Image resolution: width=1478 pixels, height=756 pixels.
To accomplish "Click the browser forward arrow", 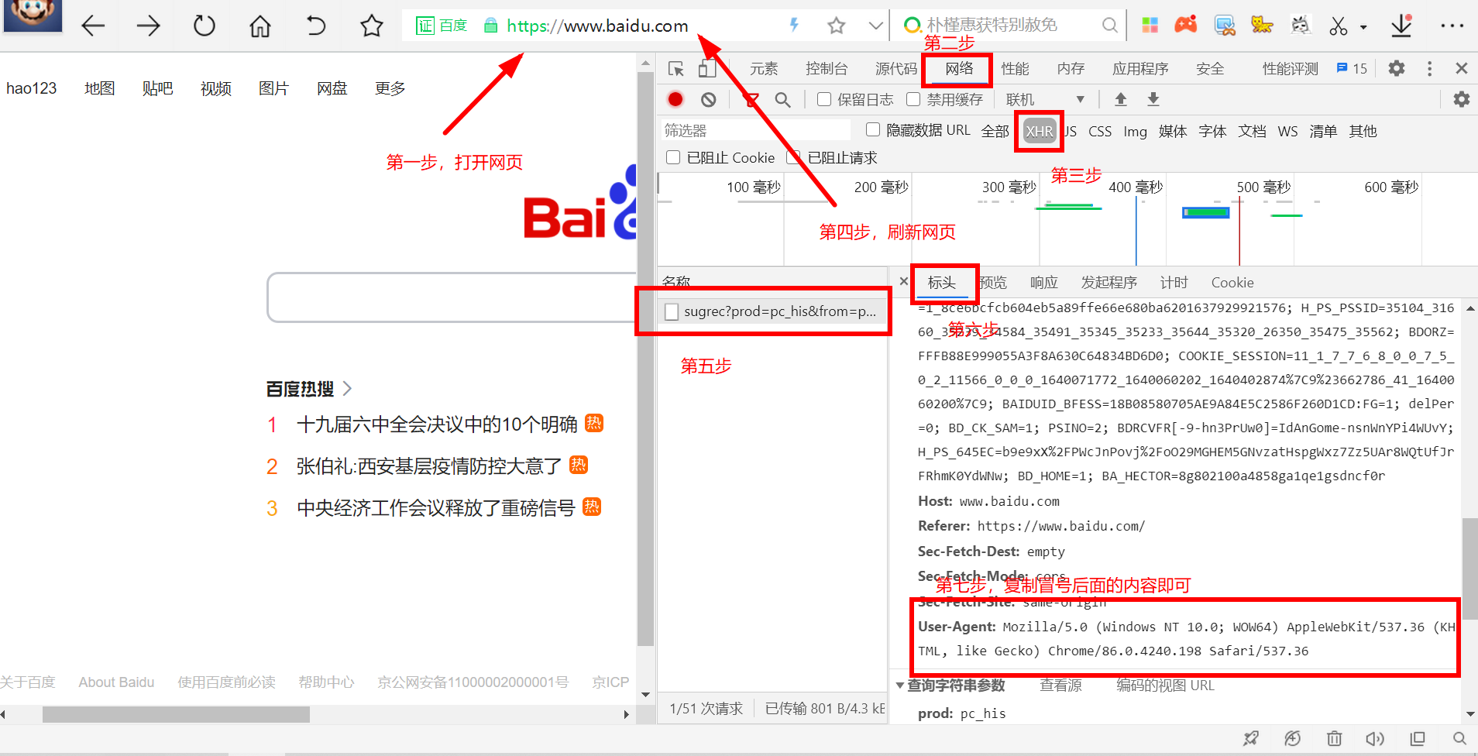I will [148, 26].
